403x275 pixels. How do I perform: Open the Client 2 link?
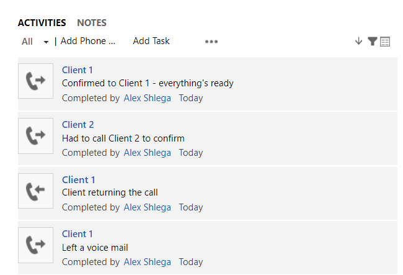pyautogui.click(x=78, y=125)
